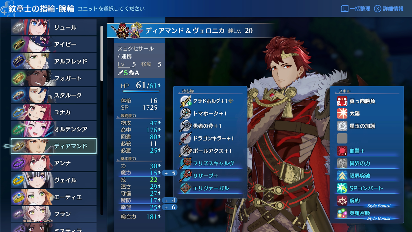Click the unit list scrollbar
412x232 pixels.
coord(102,53)
